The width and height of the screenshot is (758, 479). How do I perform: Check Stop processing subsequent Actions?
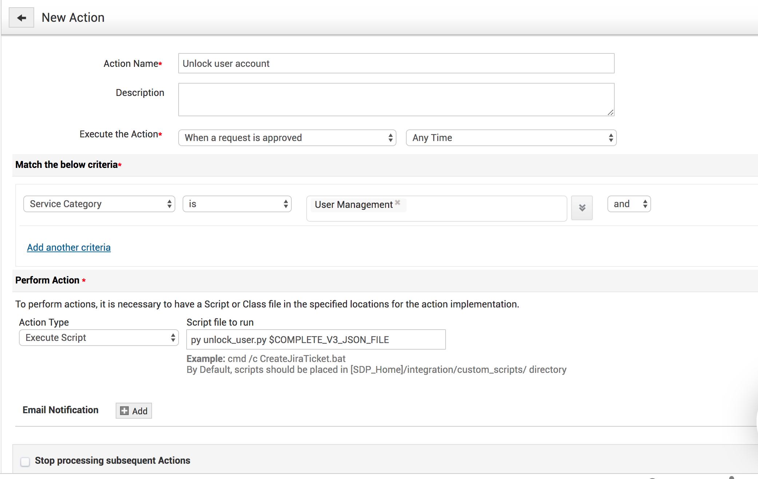pos(25,462)
